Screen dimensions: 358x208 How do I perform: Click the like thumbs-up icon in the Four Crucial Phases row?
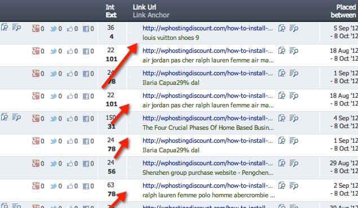[x=70, y=119]
